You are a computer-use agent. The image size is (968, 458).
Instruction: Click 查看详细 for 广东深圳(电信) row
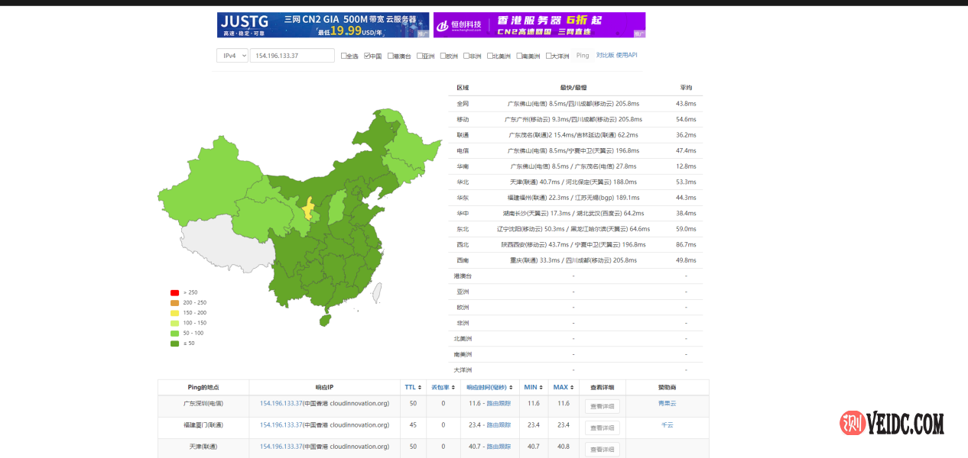coord(602,407)
